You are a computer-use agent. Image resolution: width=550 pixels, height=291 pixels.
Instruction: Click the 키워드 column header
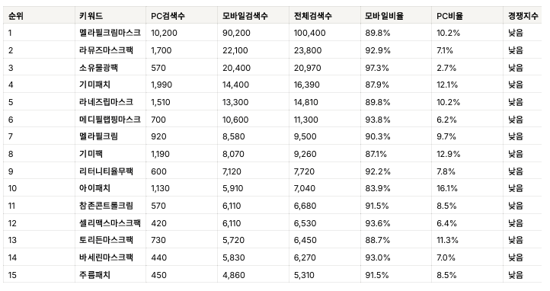coord(91,16)
